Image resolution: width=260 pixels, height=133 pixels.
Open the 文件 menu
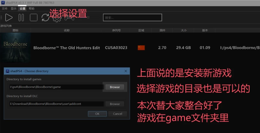(5, 9)
